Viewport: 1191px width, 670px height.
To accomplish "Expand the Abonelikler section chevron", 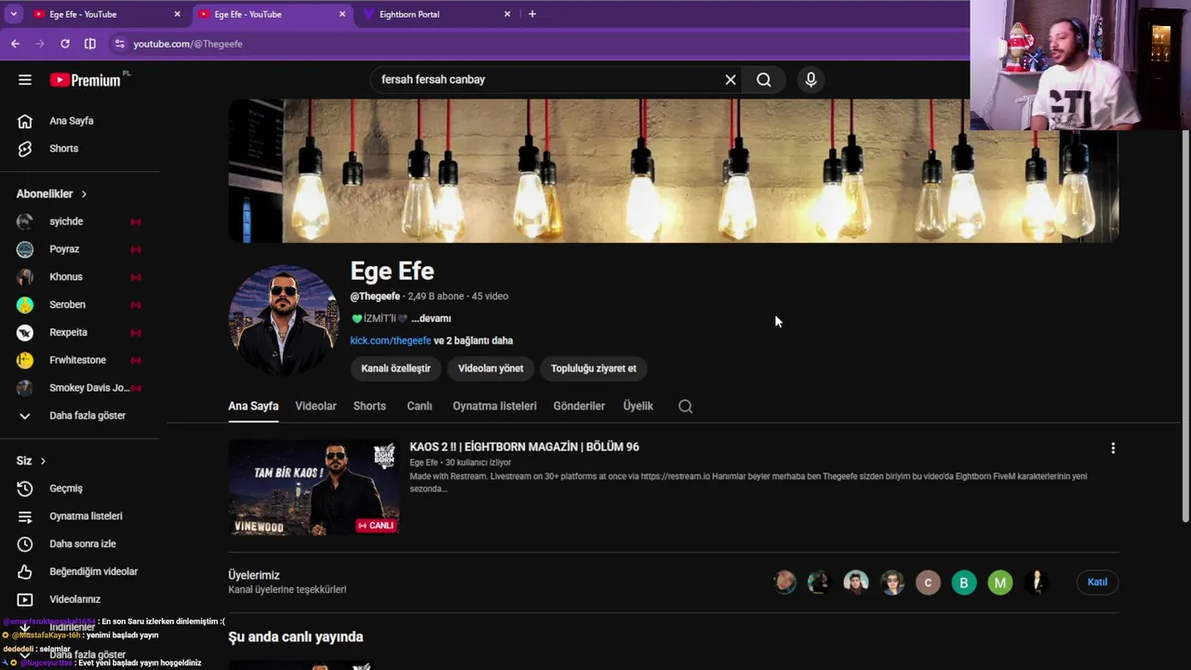I will click(84, 194).
